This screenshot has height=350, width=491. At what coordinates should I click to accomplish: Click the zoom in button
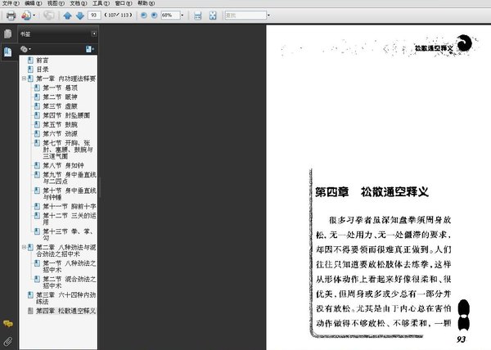154,15
